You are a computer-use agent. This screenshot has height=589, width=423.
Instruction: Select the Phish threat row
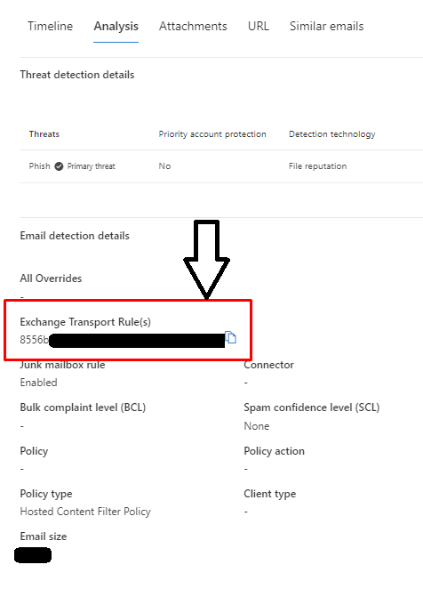click(x=221, y=166)
